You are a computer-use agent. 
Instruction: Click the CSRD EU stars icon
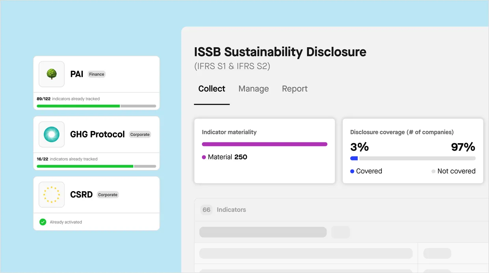click(52, 194)
